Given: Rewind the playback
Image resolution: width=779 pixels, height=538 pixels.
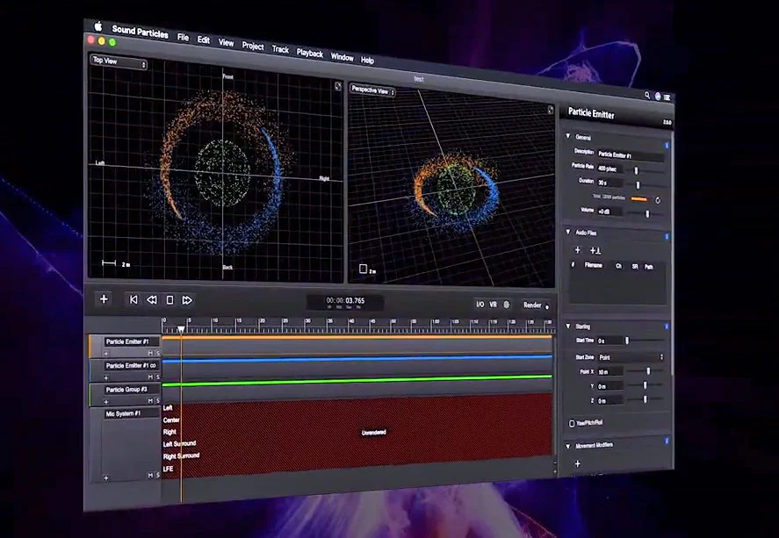Looking at the screenshot, I should coord(152,300).
